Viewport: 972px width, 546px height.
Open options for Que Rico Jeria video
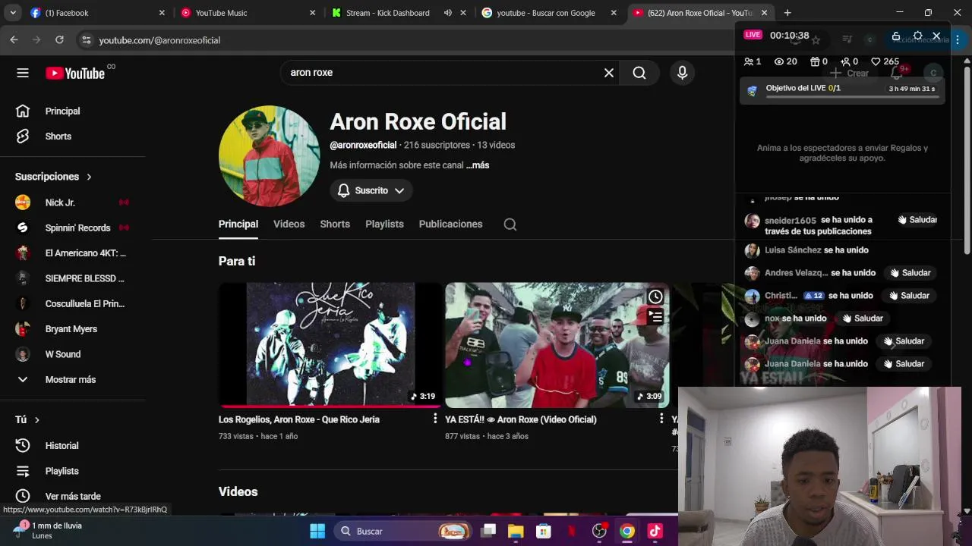435,419
